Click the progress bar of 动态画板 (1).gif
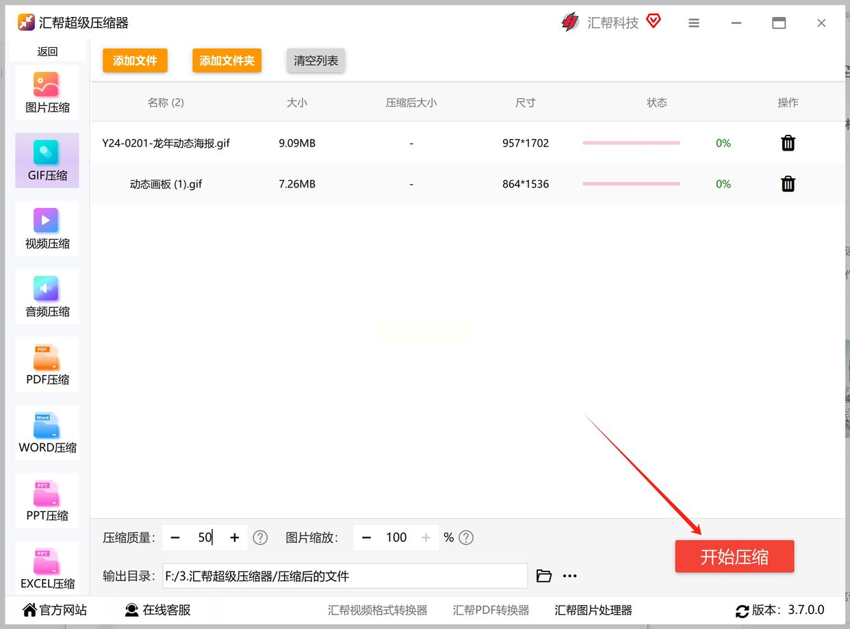 [631, 183]
